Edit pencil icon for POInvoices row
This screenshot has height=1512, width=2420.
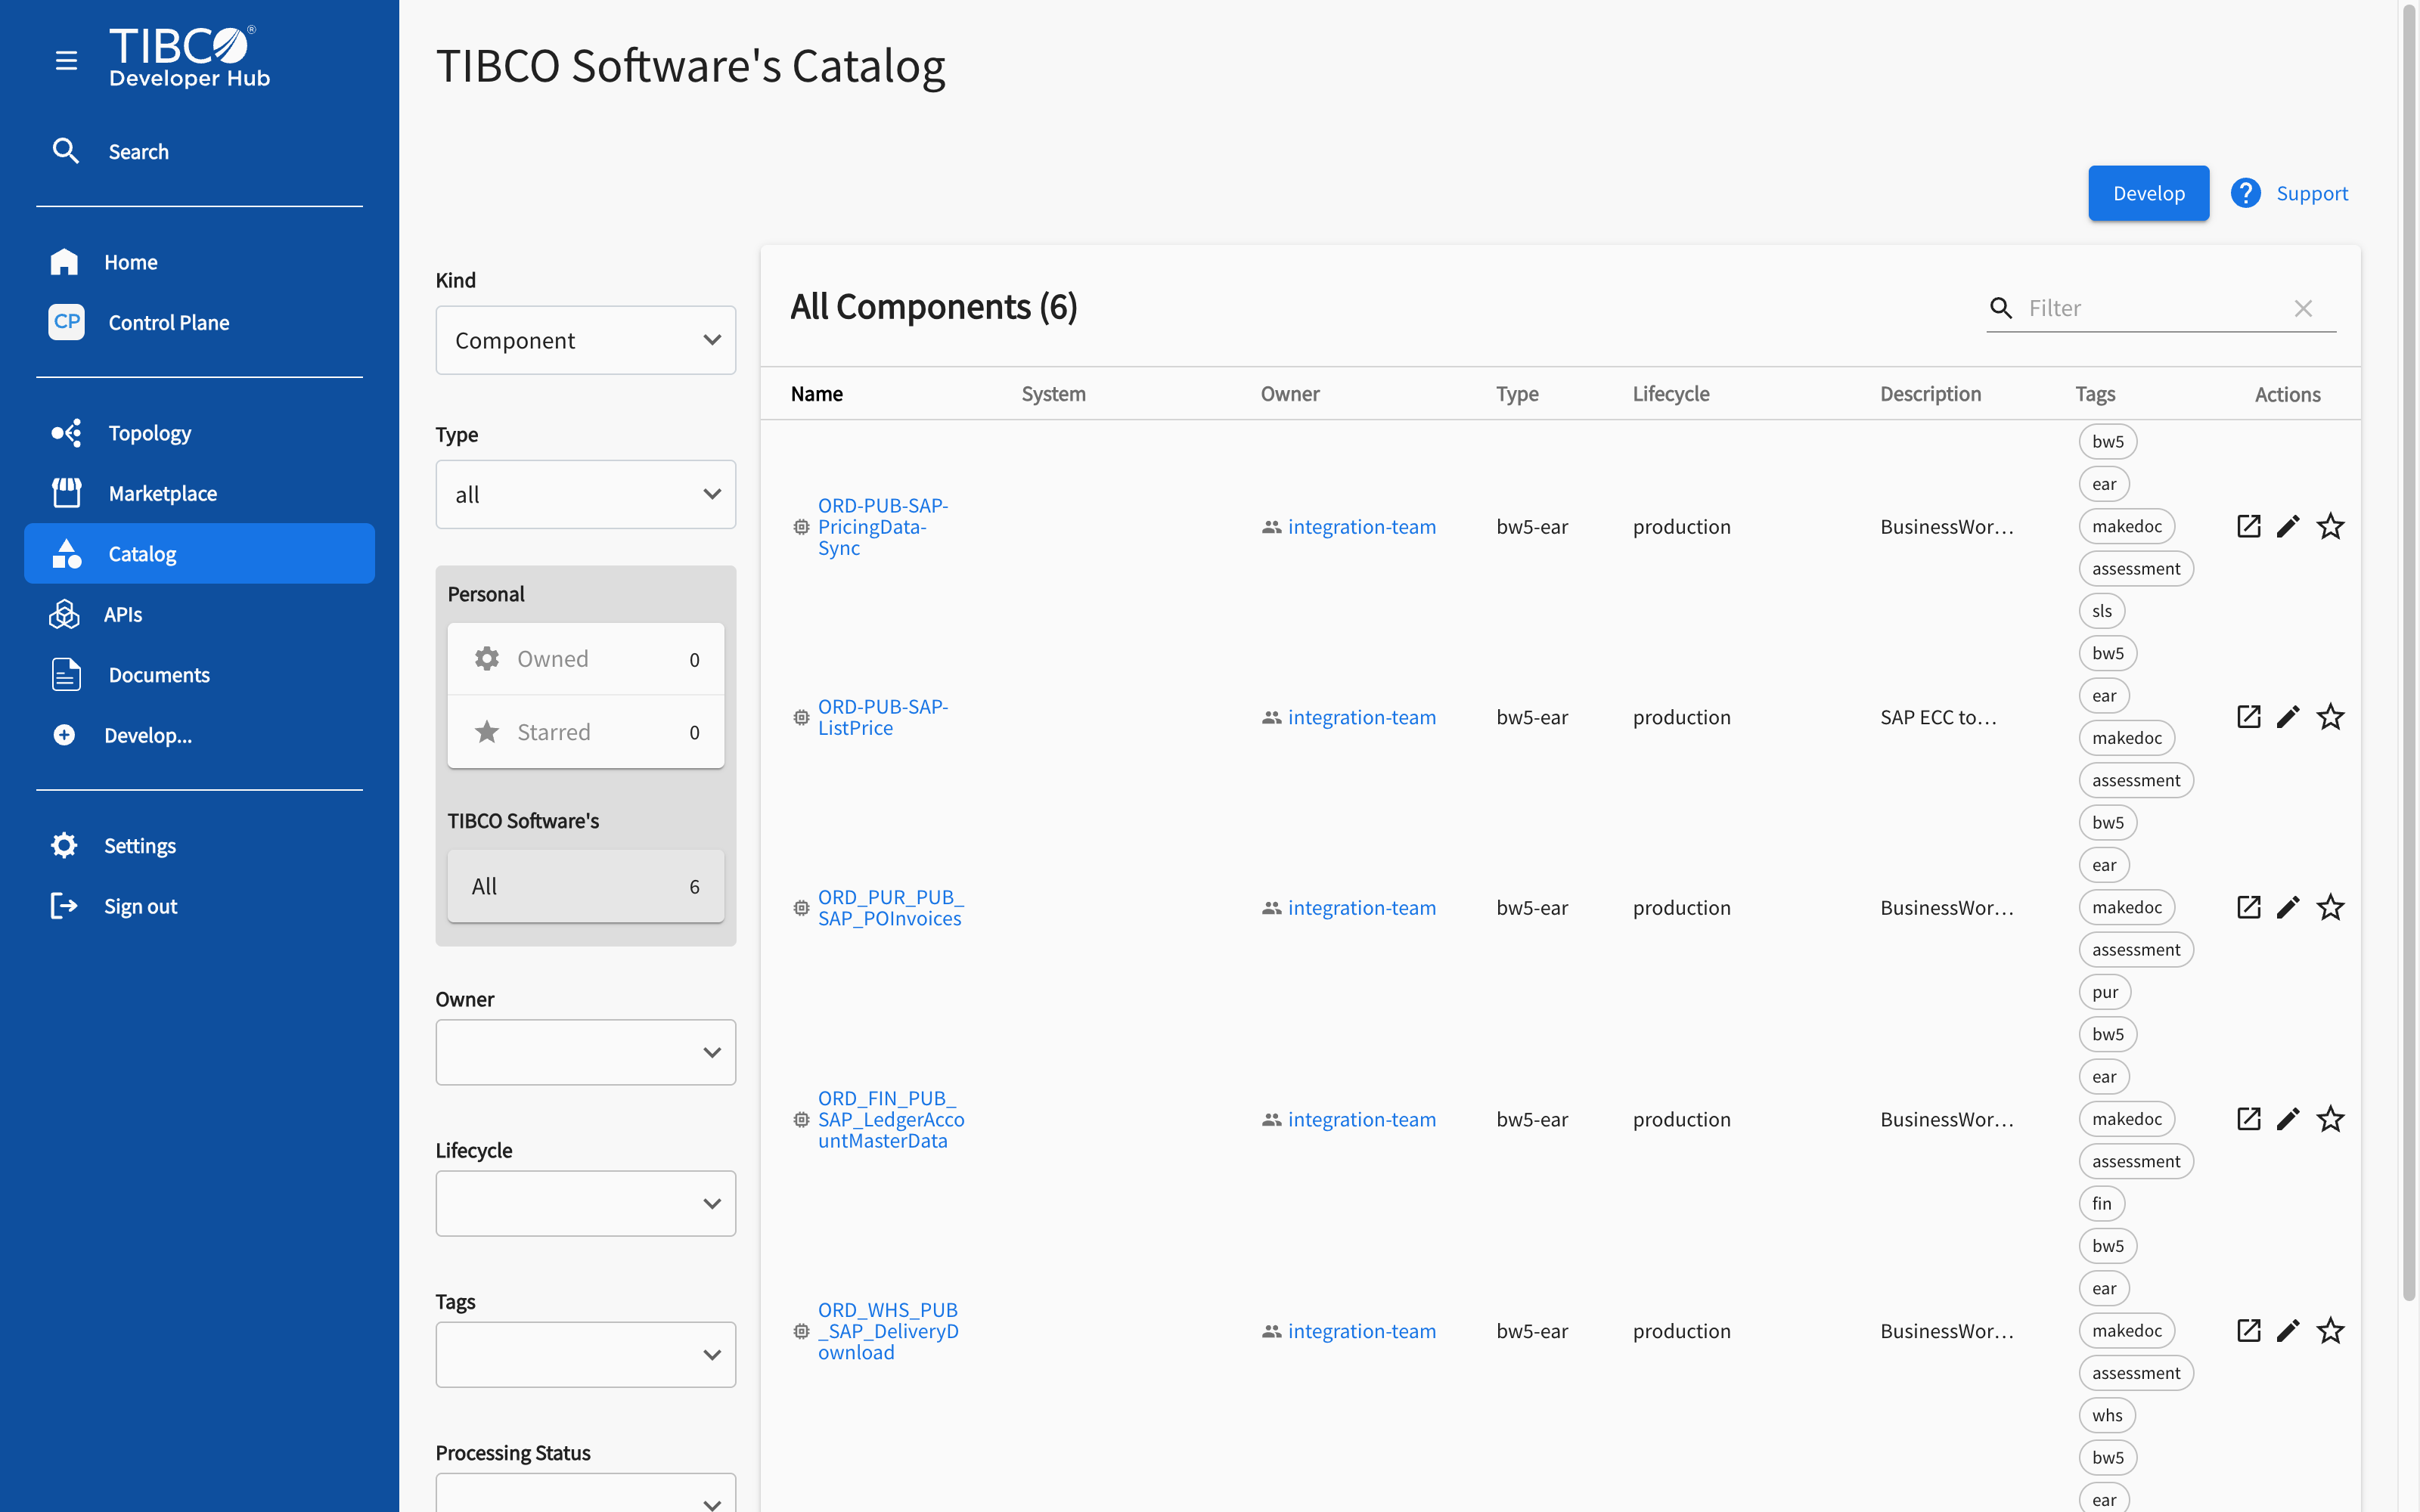point(2288,907)
